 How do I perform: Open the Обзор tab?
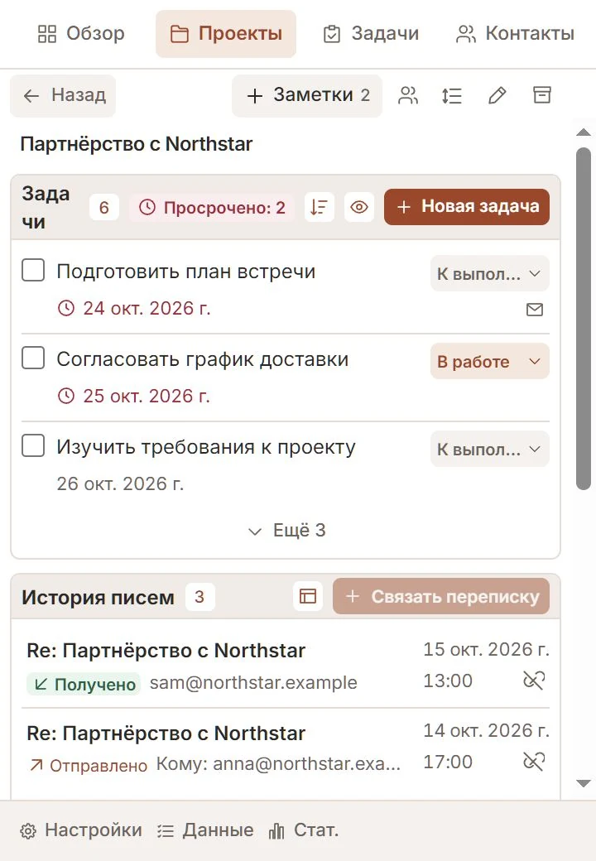tap(81, 33)
